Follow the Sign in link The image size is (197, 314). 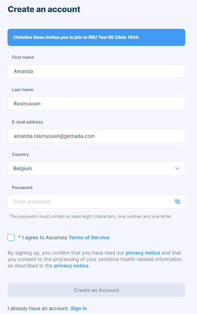click(x=79, y=308)
